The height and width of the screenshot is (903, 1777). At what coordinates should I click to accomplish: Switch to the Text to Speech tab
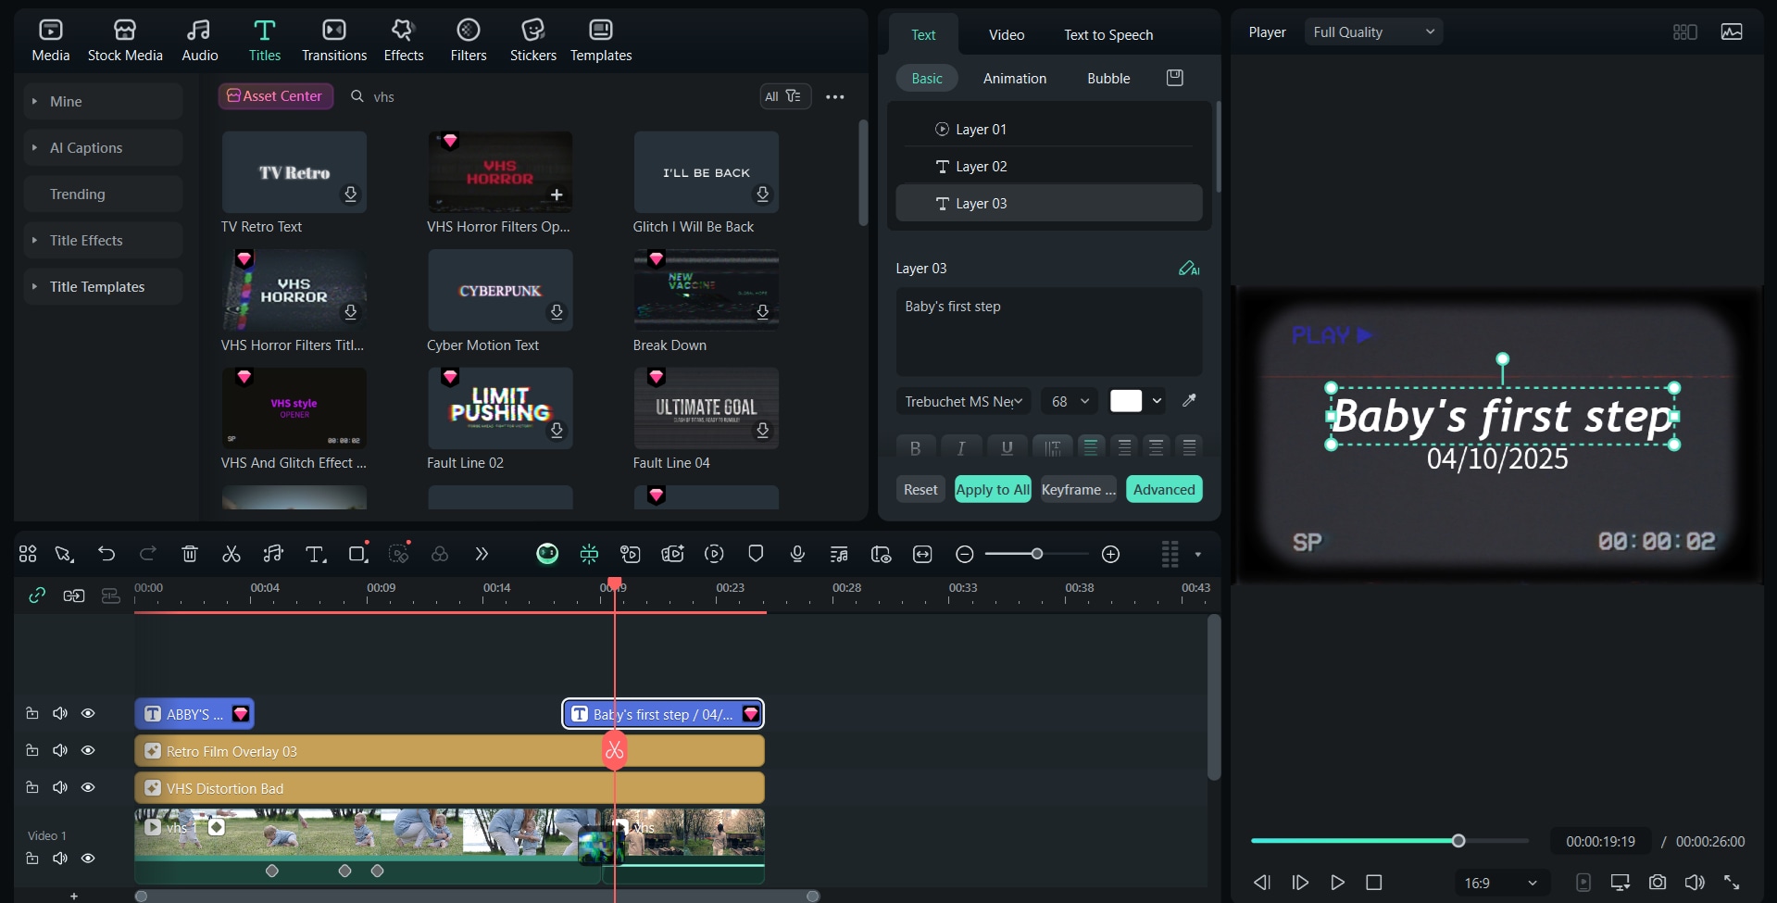[1108, 35]
